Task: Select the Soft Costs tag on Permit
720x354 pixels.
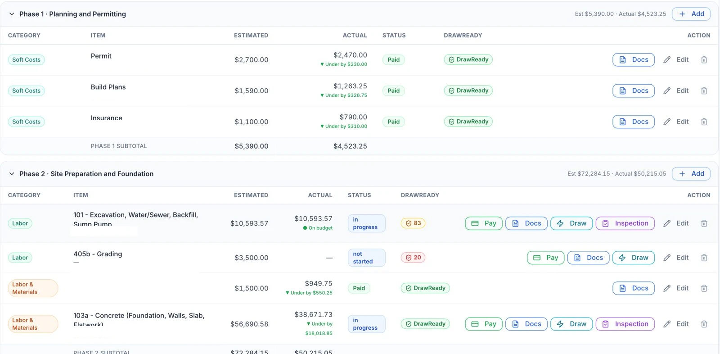Action: [26, 59]
